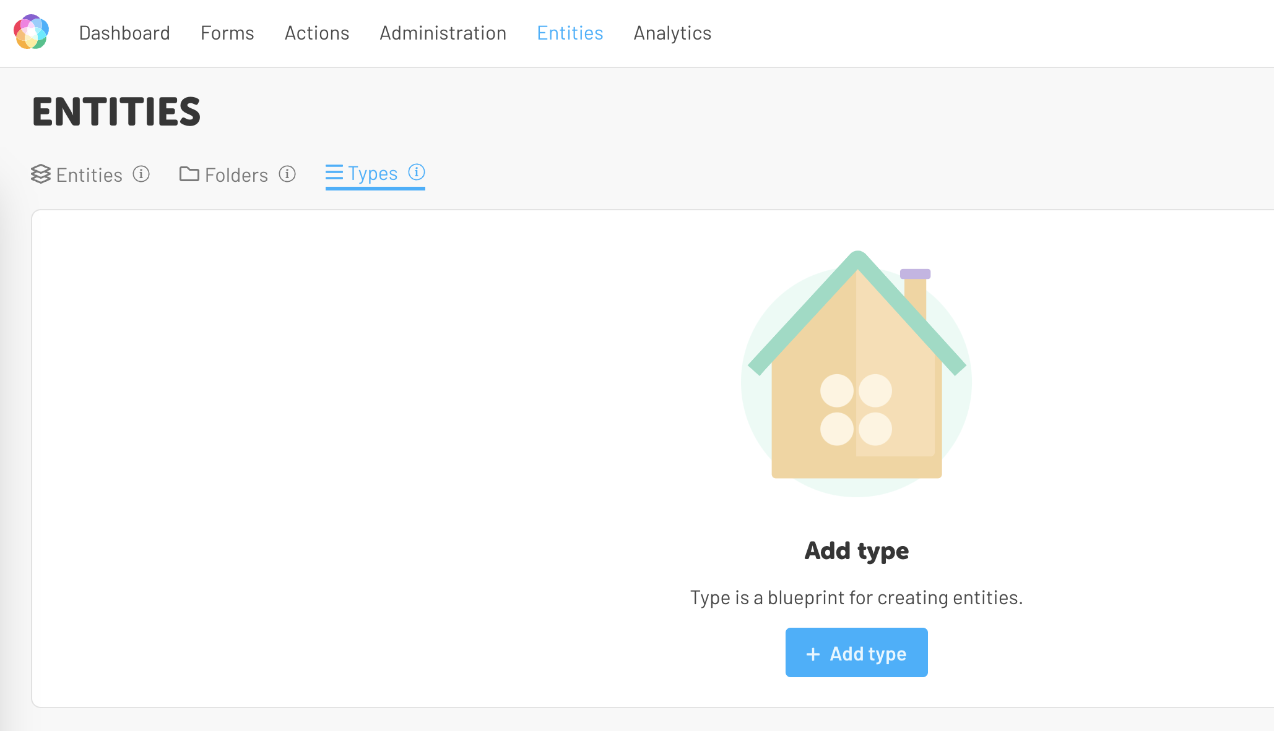
Task: Click the list icon beside Types
Action: pos(334,173)
